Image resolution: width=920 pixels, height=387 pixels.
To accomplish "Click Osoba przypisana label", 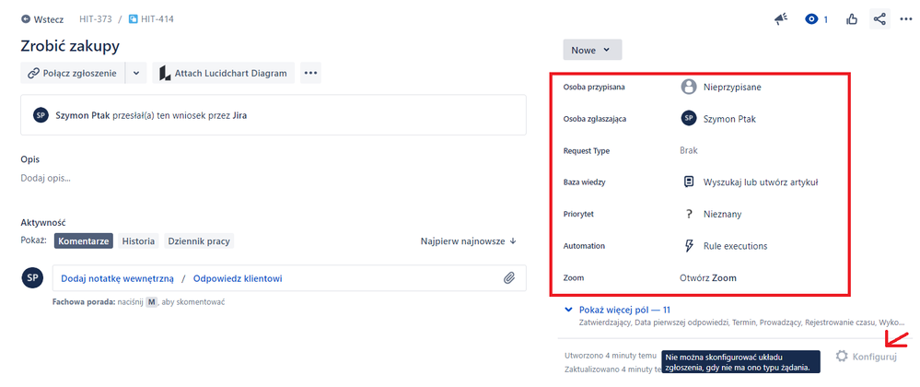I will pos(594,87).
